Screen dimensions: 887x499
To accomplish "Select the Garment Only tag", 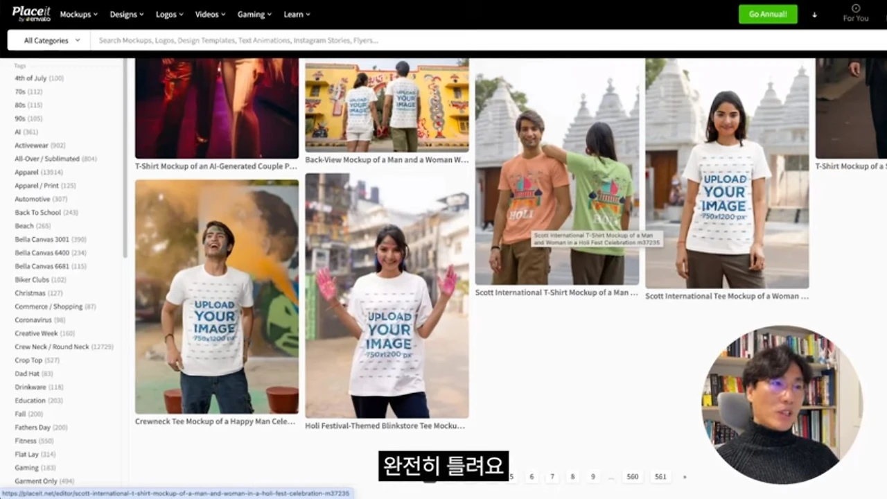I will click(x=44, y=481).
